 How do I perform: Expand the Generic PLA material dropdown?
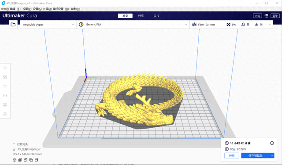tap(133, 25)
